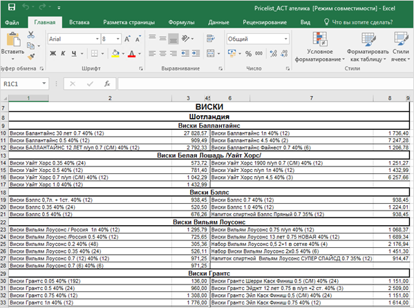Click the Что вы хотите сделать search box
Screen dimensions: 414x308
[x=358, y=22]
